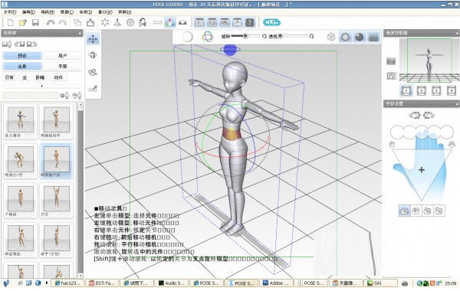Open the 窗口(W) menu
The width and height of the screenshot is (460, 291).
coord(105,12)
